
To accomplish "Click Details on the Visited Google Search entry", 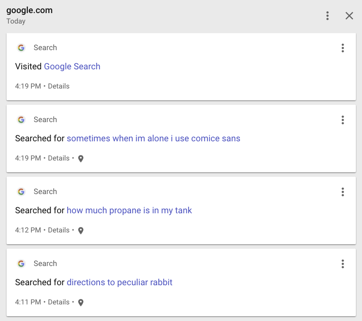I will (x=59, y=86).
